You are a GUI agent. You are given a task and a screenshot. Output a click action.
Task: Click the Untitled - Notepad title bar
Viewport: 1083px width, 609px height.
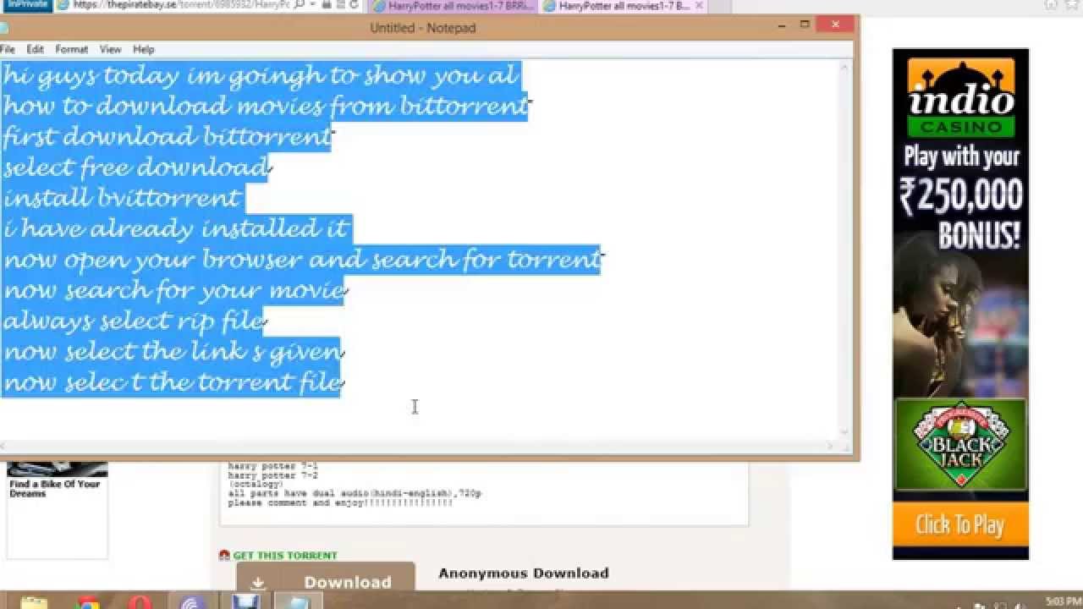[x=423, y=27]
